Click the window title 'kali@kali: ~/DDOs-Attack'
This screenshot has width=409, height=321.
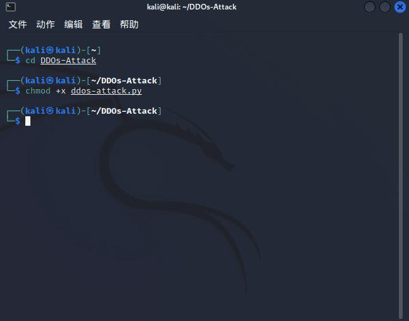coord(192,7)
